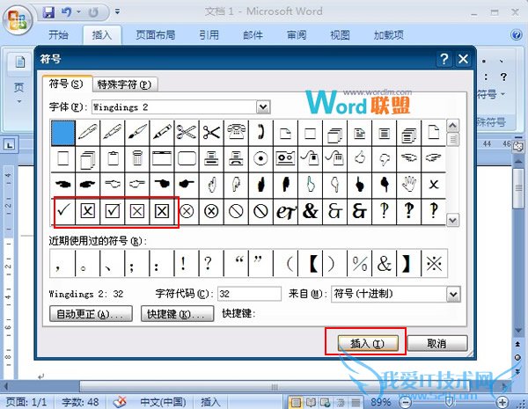Image resolution: width=528 pixels, height=409 pixels.
Task: Select the plain checkmark symbol
Action: pos(63,211)
